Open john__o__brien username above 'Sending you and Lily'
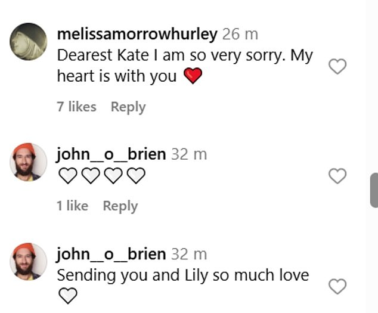This screenshot has width=378, height=313. tap(111, 254)
